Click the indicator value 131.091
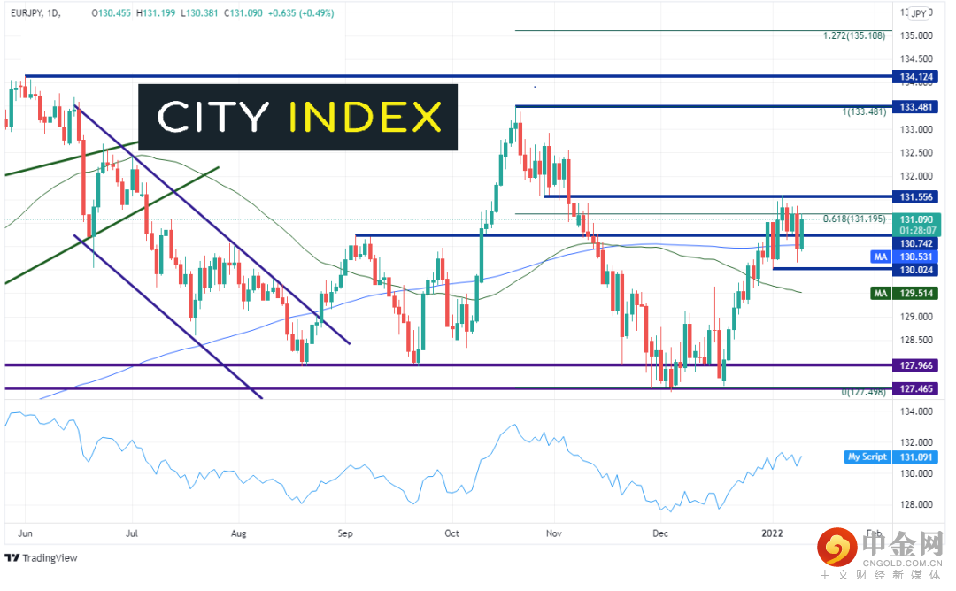 (x=916, y=457)
